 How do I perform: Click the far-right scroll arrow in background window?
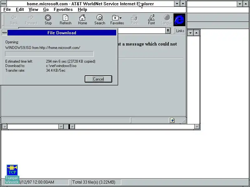pos(197,127)
